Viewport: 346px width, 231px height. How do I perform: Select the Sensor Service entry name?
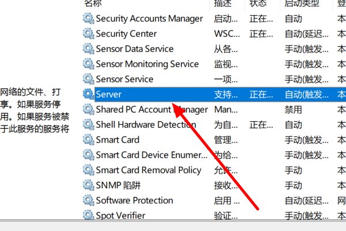point(125,79)
